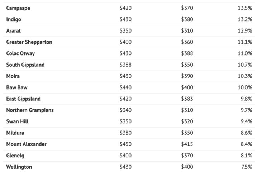Click the Campaspe row name

(x=18, y=8)
